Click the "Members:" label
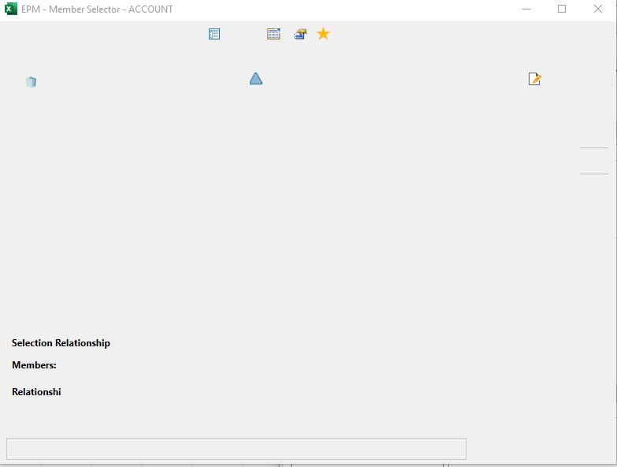The width and height of the screenshot is (617, 467). click(34, 365)
